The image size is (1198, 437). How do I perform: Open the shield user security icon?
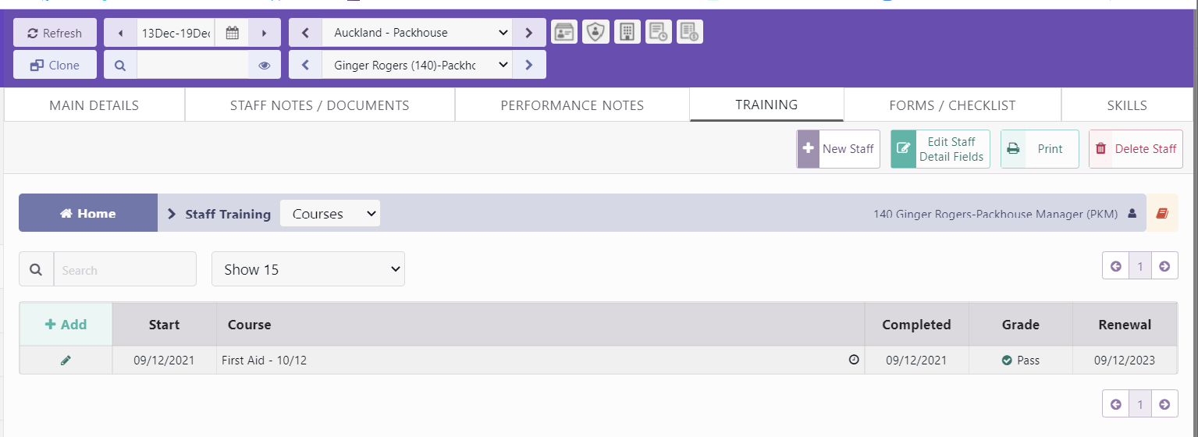tap(595, 32)
